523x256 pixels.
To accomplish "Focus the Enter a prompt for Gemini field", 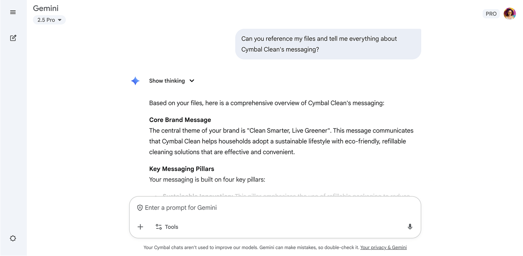I will click(x=261, y=208).
